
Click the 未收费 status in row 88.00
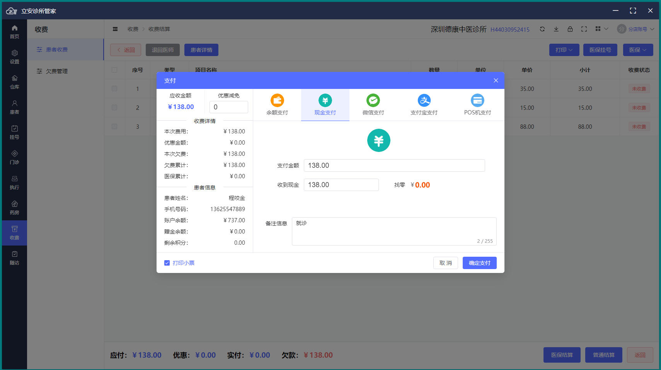point(639,126)
